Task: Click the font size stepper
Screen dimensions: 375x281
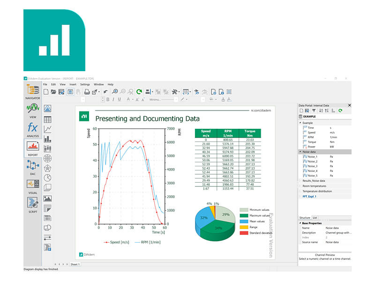Action: point(103,99)
